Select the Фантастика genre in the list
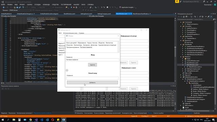This screenshot has height=122, width=217. 109,43
